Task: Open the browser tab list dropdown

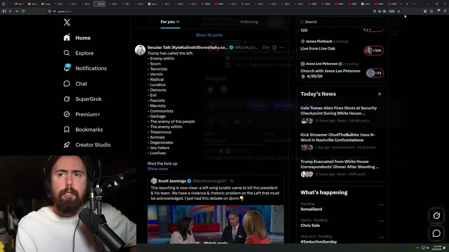Action: point(414,4)
